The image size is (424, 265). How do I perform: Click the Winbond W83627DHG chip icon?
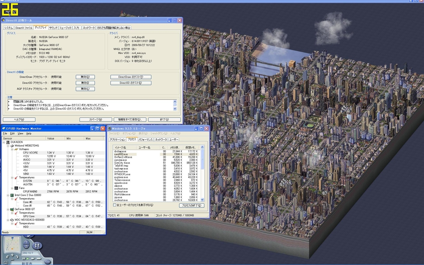[12, 145]
